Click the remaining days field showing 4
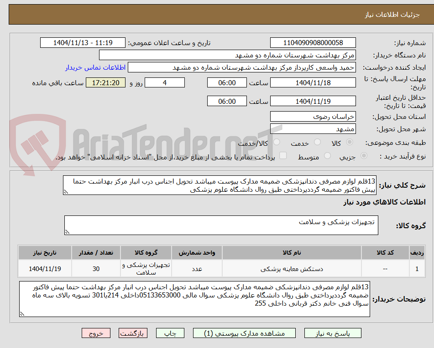The width and height of the screenshot is (434, 348). point(165,82)
